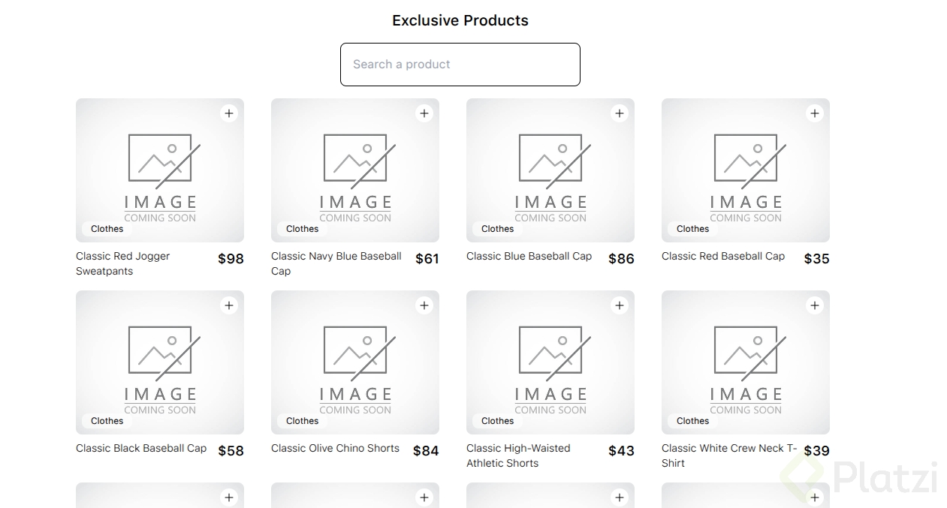Viewport: 947px width, 508px height.
Task: Click plus icon on Olive Chino Shorts
Action: click(x=424, y=305)
